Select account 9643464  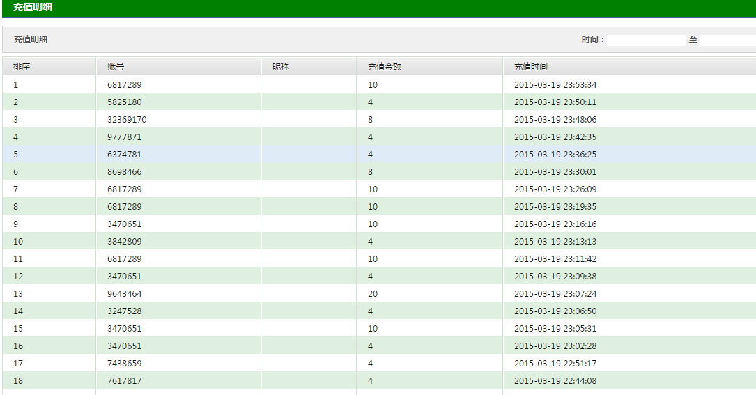tap(125, 294)
